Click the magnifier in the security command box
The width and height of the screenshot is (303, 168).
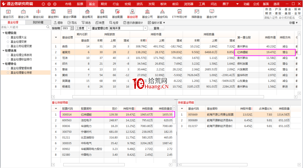click(300, 18)
